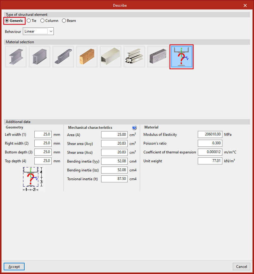
Task: Open Mechanical characteristics help icon
Action: [134, 128]
